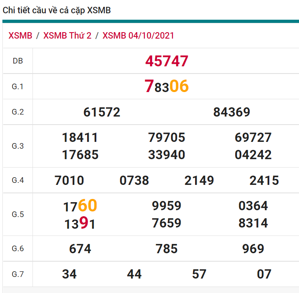Select G.6 number 785
The height and width of the screenshot is (293, 299).
pyautogui.click(x=167, y=249)
